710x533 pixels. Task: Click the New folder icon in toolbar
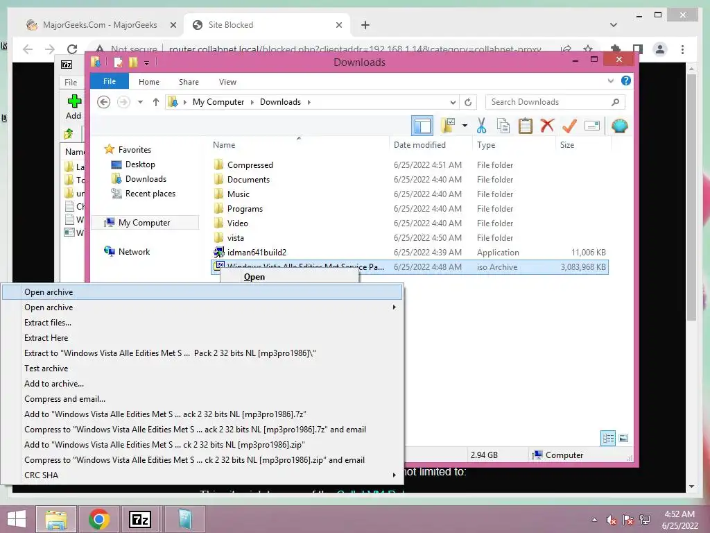(449, 126)
